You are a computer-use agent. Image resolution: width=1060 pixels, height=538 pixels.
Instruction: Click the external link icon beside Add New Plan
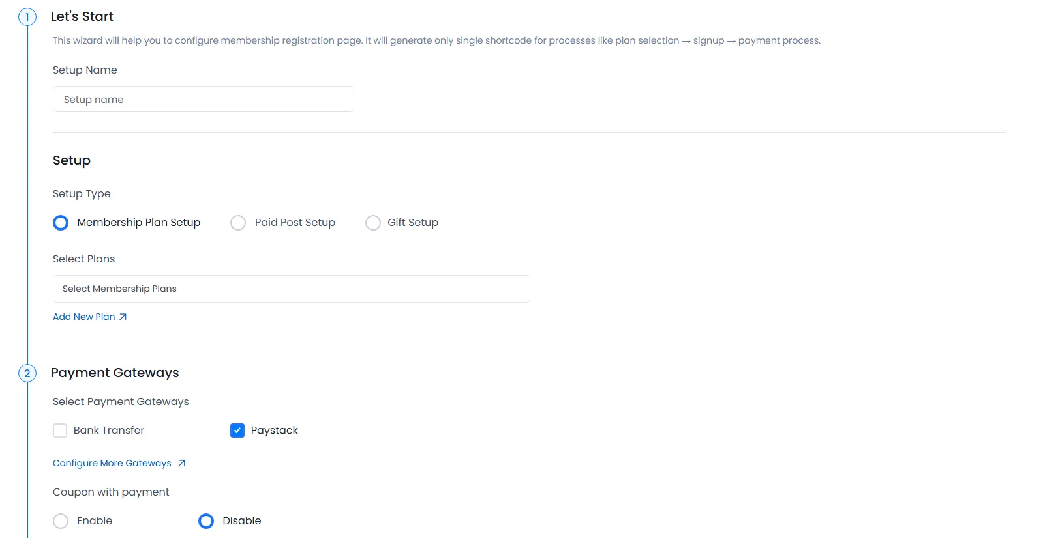123,317
